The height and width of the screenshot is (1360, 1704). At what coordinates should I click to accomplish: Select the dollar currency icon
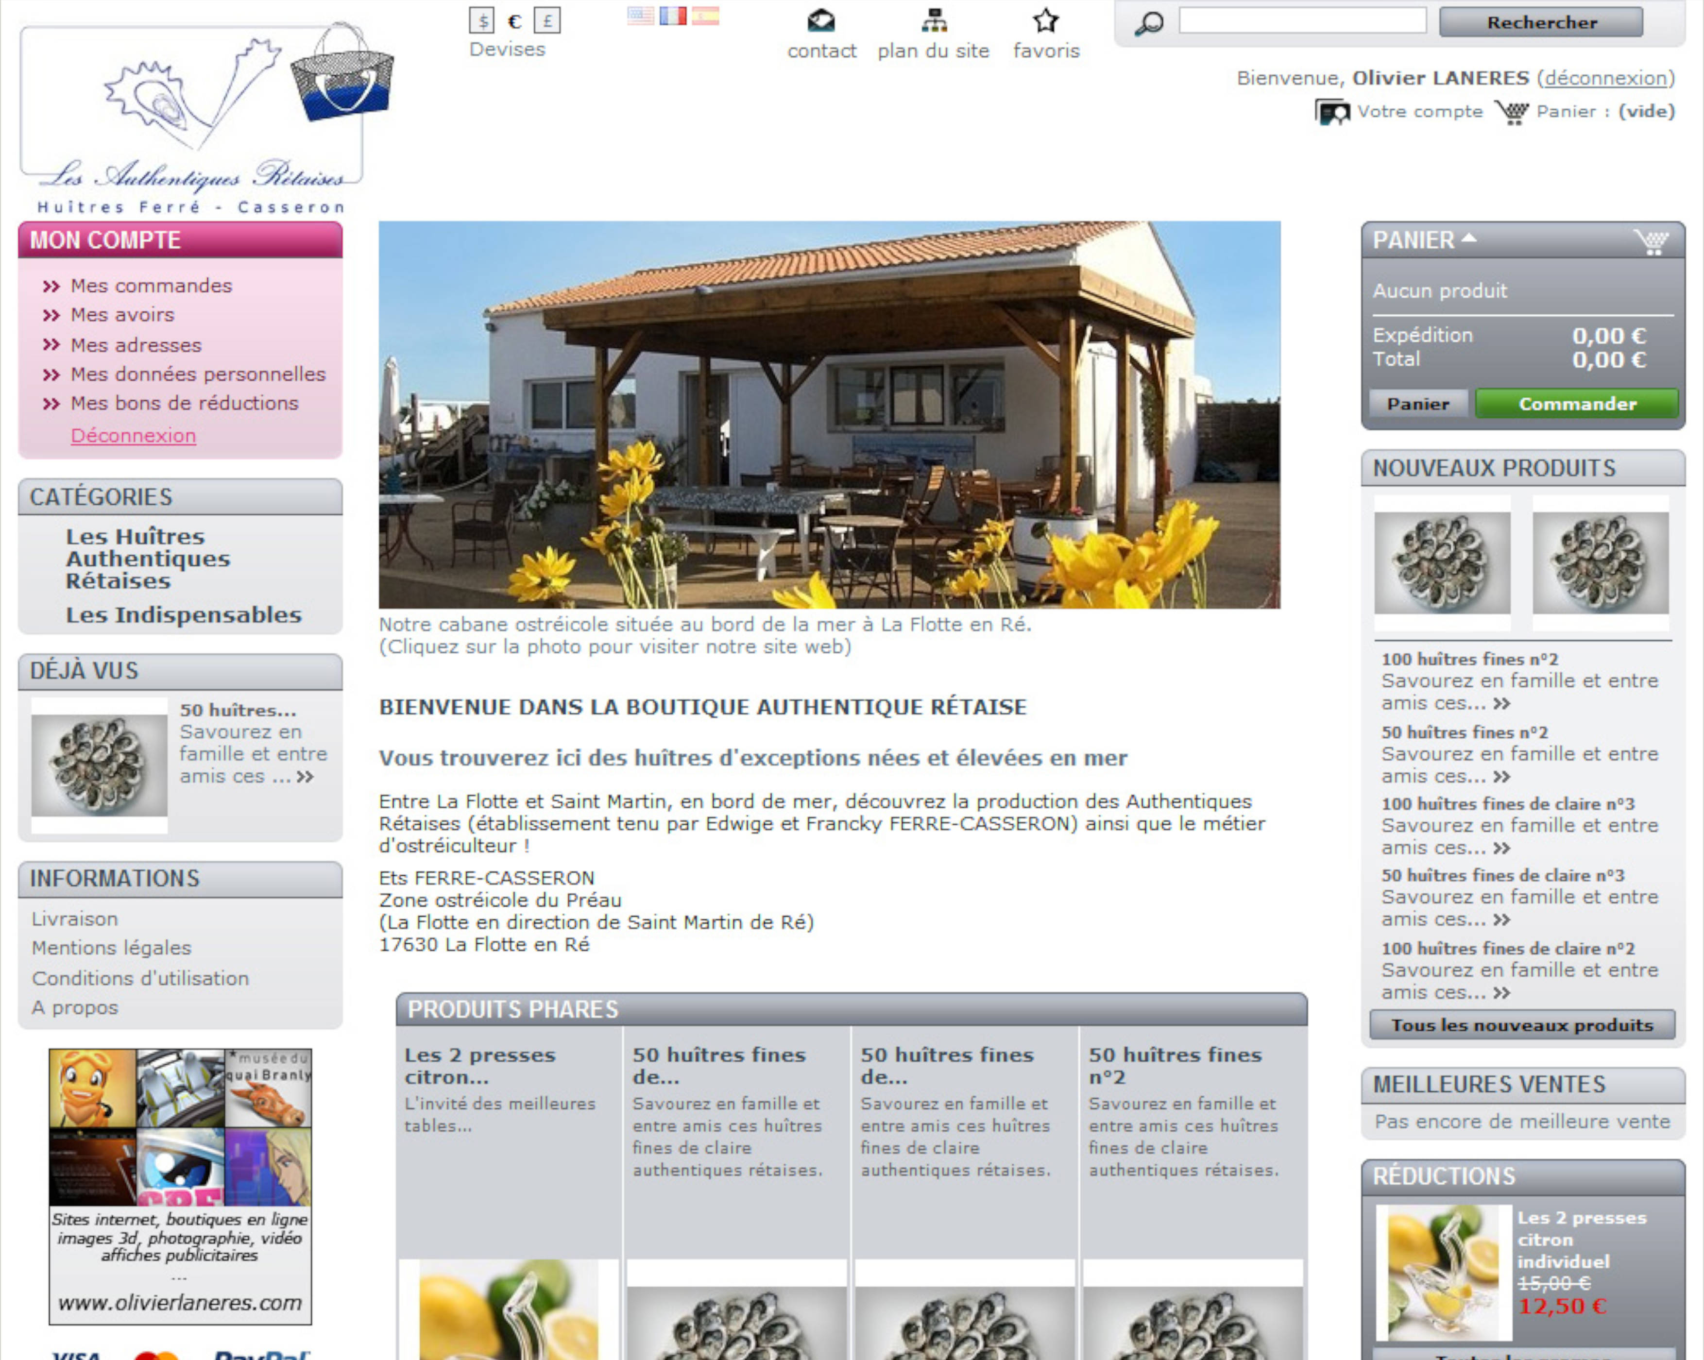[481, 20]
